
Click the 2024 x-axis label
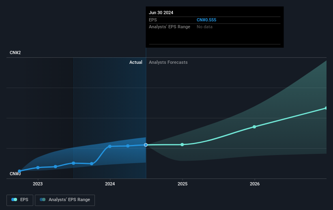(x=110, y=184)
